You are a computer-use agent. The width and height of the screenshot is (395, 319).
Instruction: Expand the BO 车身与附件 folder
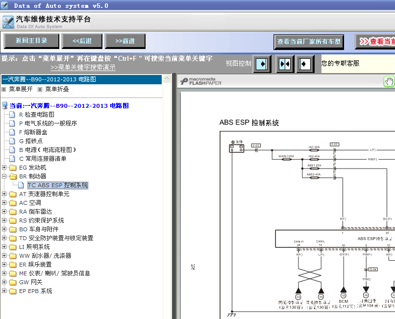click(x=4, y=229)
